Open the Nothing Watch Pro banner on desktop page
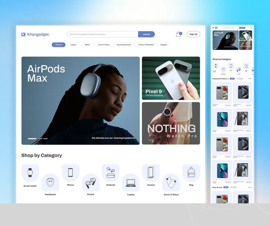Image resolution: width=270 pixels, height=226 pixels. [x=171, y=123]
